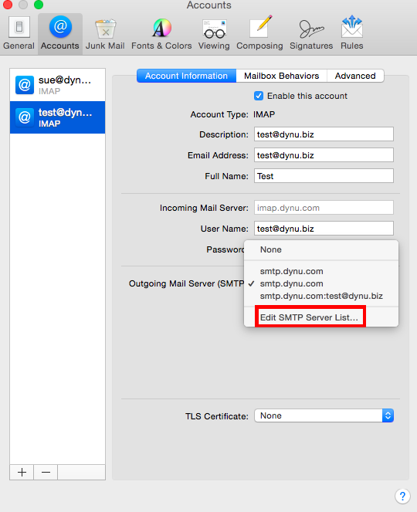This screenshot has height=512, width=417.
Task: Choose the checked smtp.dynu.com entry
Action: click(x=321, y=283)
